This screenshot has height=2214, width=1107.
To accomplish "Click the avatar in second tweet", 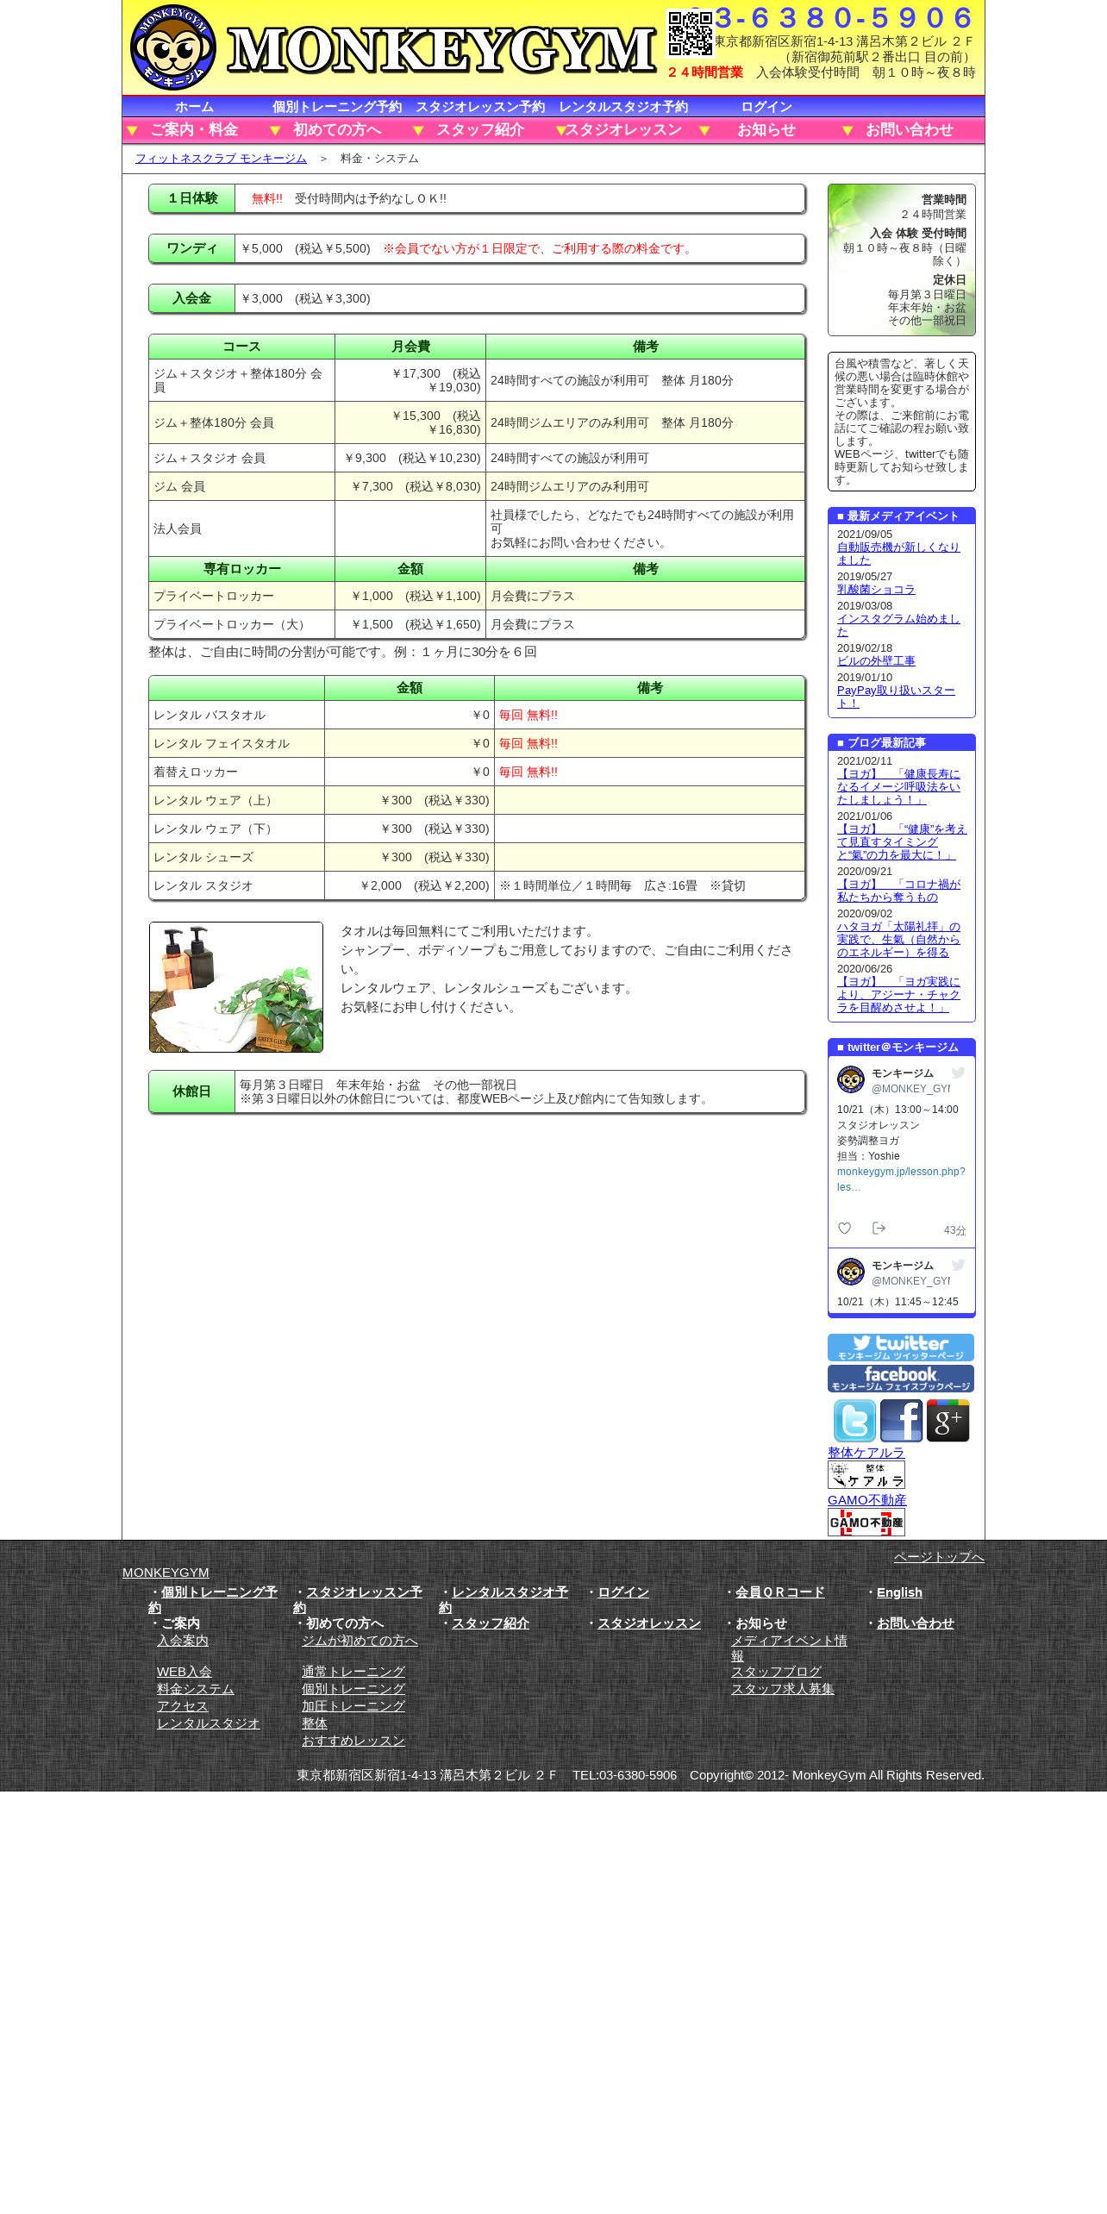I will coord(851,1272).
